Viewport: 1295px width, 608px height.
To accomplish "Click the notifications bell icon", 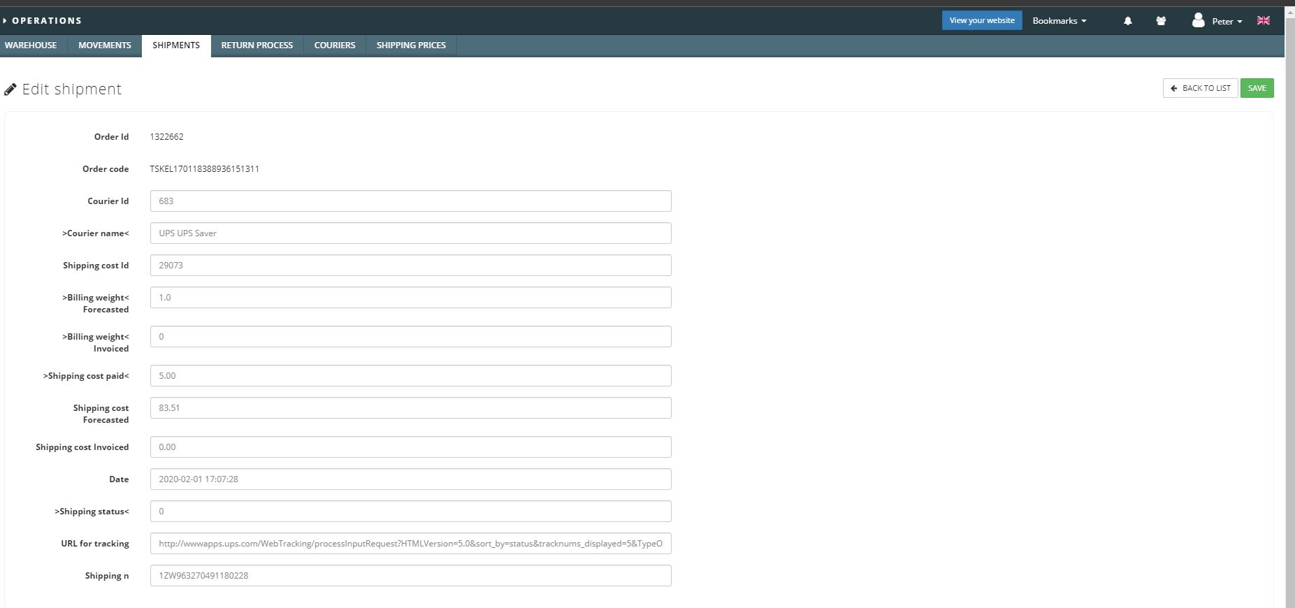I will (1127, 21).
